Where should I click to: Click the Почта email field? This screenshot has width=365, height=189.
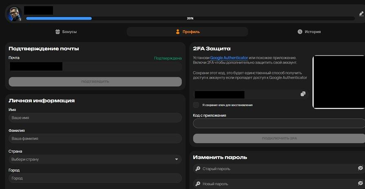(x=95, y=67)
